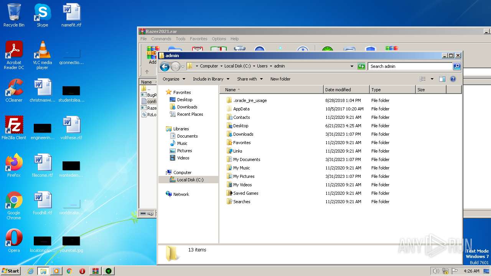Image resolution: width=491 pixels, height=276 pixels.
Task: Click Internet Explorer in the taskbar
Action: (x=30, y=271)
